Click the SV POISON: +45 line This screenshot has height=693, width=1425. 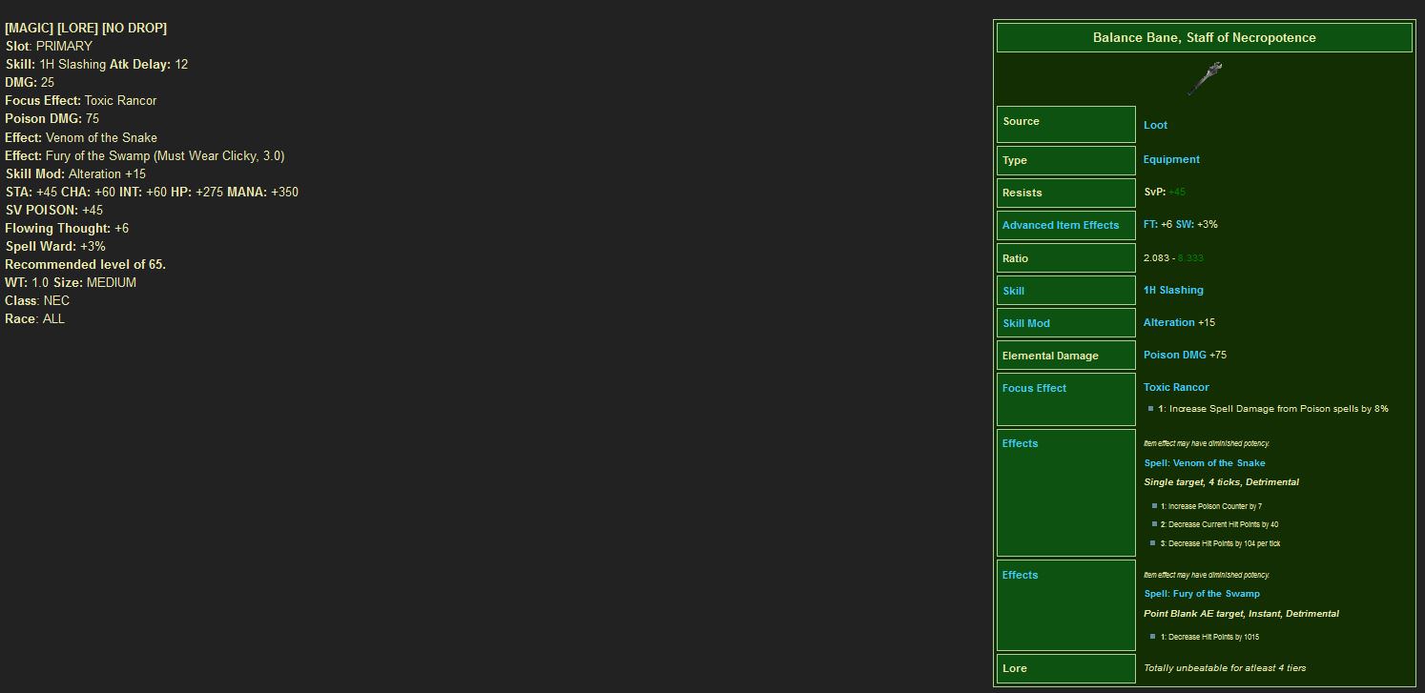click(x=53, y=210)
